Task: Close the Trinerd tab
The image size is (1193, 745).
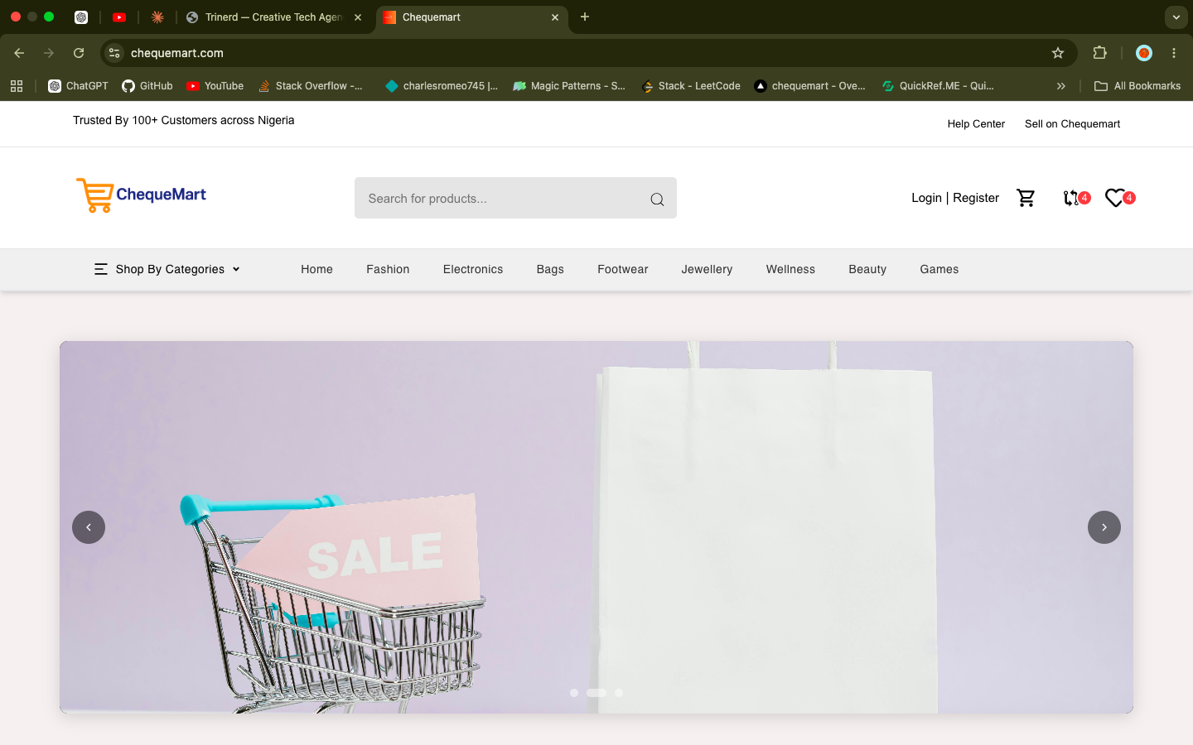Action: (x=358, y=17)
